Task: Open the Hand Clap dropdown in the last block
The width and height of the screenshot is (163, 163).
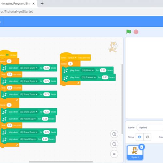Action: (x=28, y=139)
